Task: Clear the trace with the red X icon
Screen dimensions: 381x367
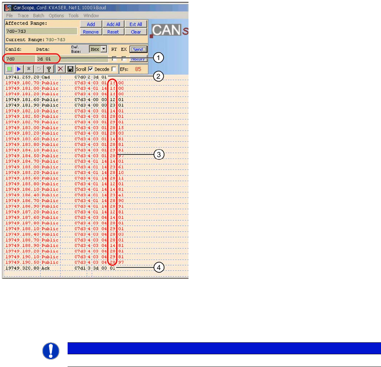Action: coord(61,69)
